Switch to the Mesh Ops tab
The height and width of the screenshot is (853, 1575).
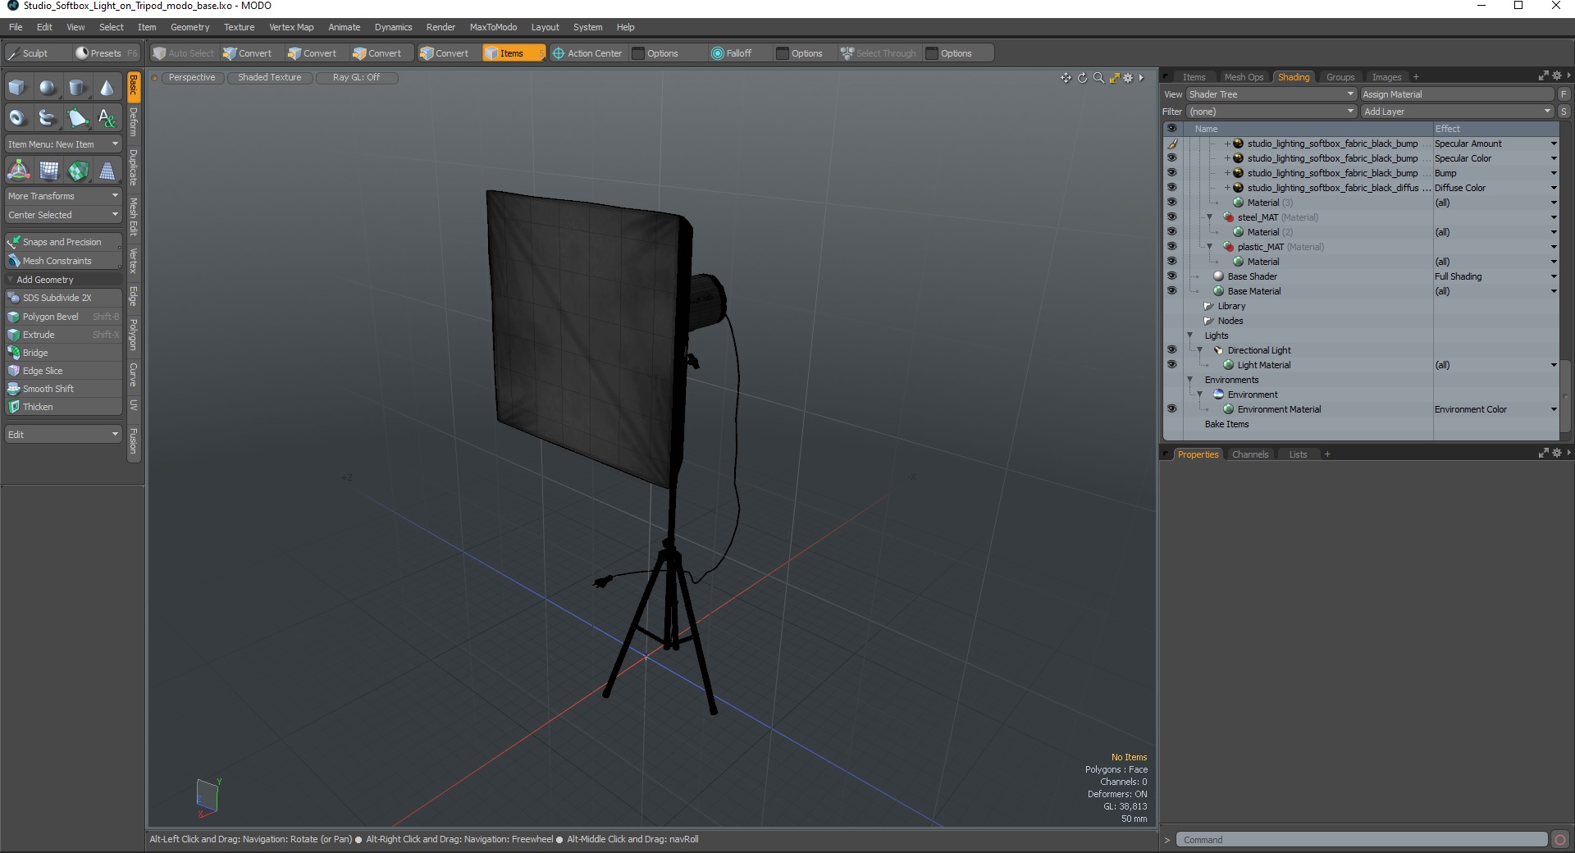(1244, 77)
